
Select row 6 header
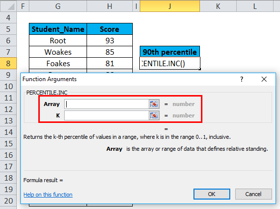click(8, 40)
